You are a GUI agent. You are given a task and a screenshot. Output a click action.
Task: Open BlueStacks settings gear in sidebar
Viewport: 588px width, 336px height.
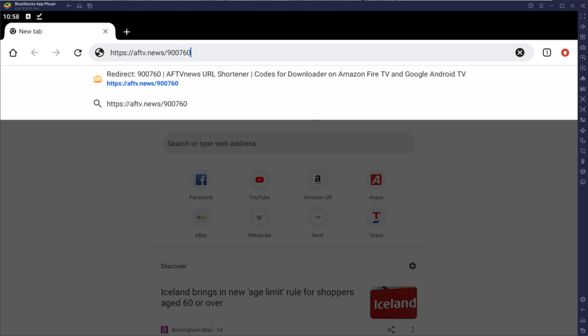click(x=583, y=300)
